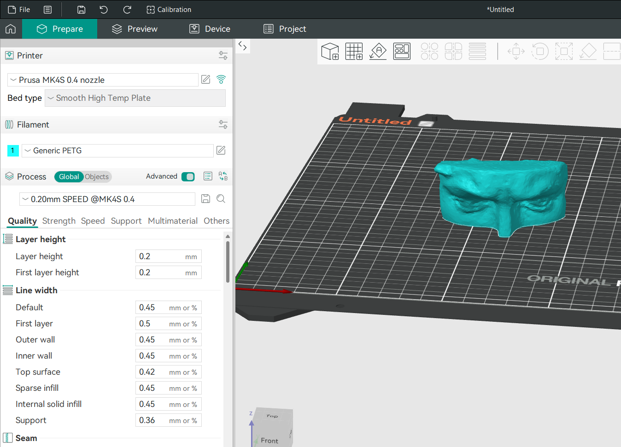The image size is (621, 447).
Task: Click the Arrange all objects icon
Action: (x=402, y=51)
